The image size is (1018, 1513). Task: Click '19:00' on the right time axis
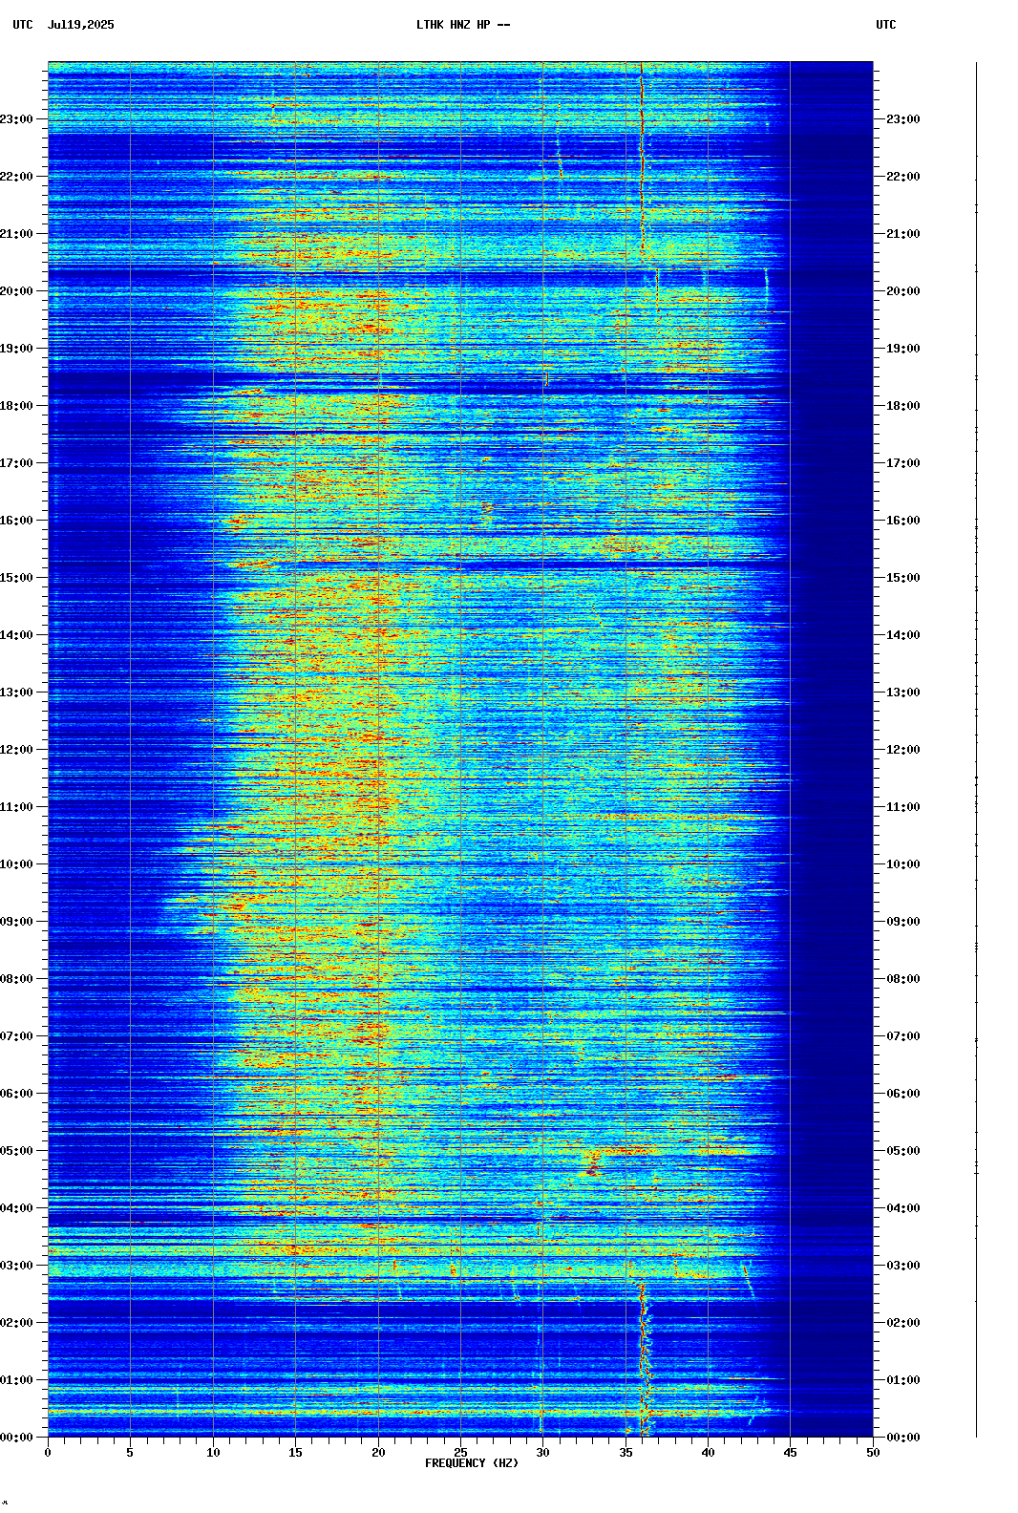[x=903, y=349]
